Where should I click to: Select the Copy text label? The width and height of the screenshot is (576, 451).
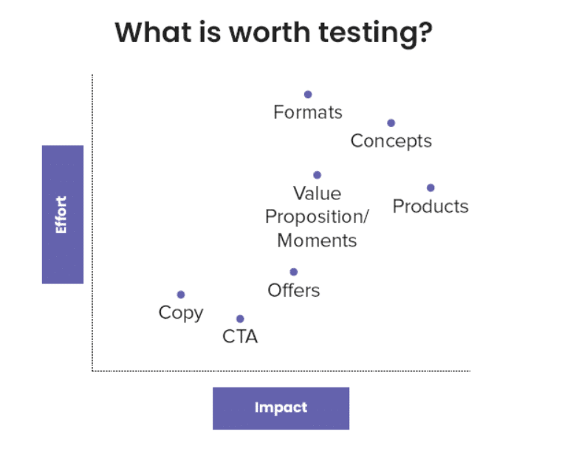tap(181, 313)
